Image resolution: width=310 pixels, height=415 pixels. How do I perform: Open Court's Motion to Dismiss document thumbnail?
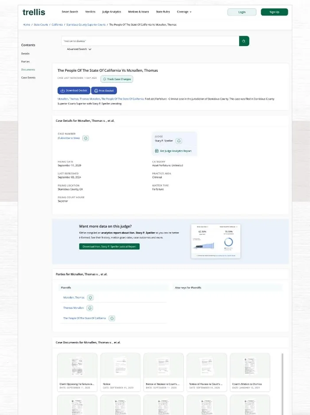[250, 372]
